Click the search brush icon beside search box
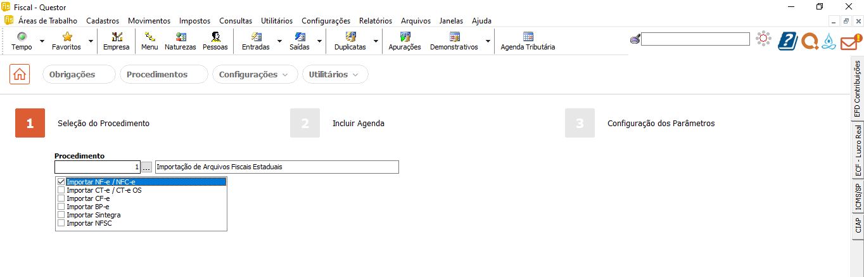 (x=635, y=40)
